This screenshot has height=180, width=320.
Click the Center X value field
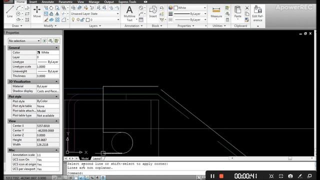click(48, 126)
